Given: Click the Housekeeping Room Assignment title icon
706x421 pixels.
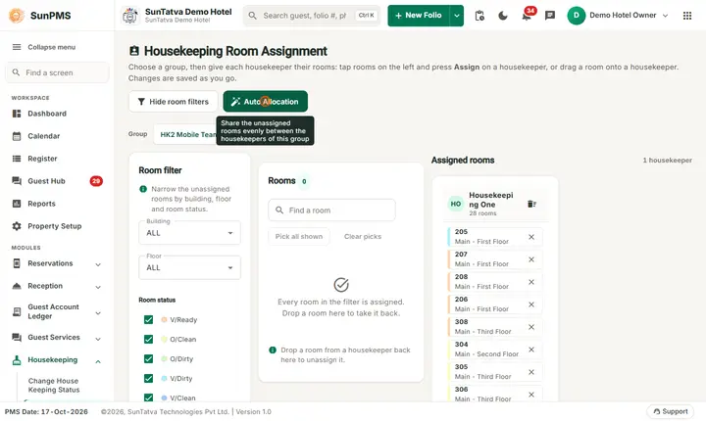Looking at the screenshot, I should [134, 51].
